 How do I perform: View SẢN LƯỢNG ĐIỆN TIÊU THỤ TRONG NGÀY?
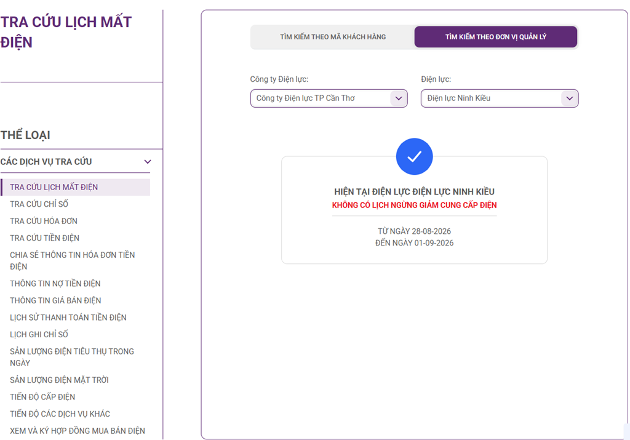[x=72, y=357]
